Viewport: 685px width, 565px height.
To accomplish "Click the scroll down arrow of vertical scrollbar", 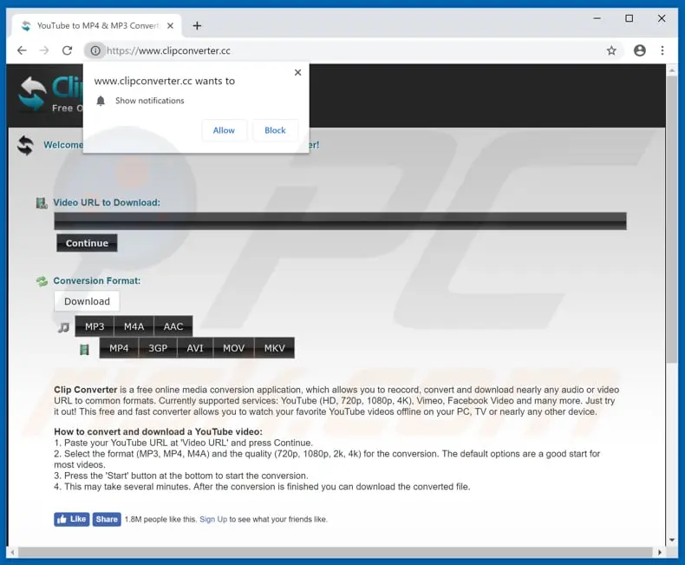I will click(672, 540).
